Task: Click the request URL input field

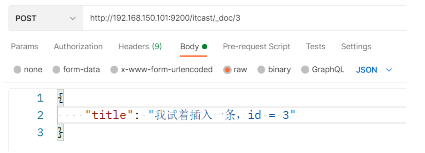Action: [244, 18]
